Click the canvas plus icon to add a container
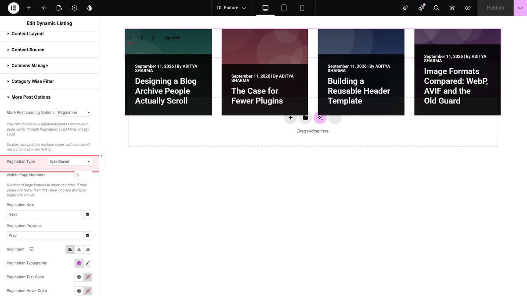527x296 pixels. tap(290, 118)
